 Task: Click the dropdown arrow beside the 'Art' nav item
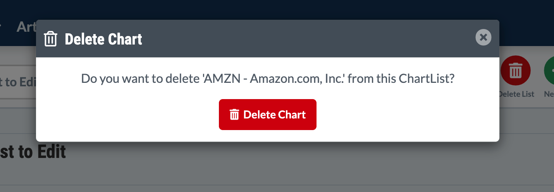(0, 26)
